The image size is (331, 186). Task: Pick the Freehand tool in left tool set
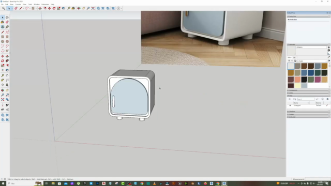pyautogui.click(x=7, y=32)
